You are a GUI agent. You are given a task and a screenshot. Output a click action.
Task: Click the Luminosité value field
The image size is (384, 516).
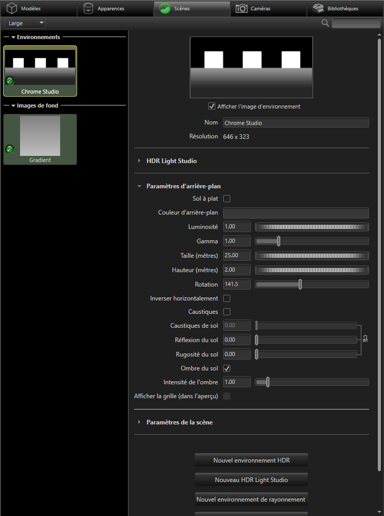[236, 226]
